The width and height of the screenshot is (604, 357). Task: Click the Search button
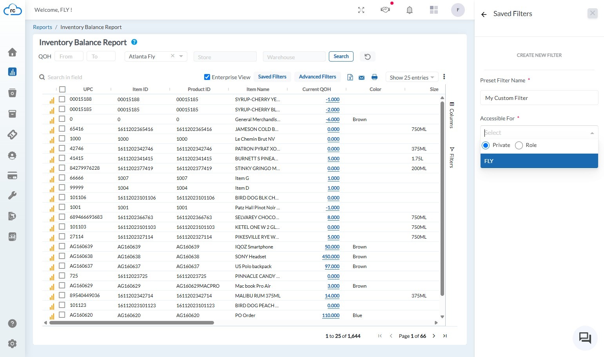[341, 56]
